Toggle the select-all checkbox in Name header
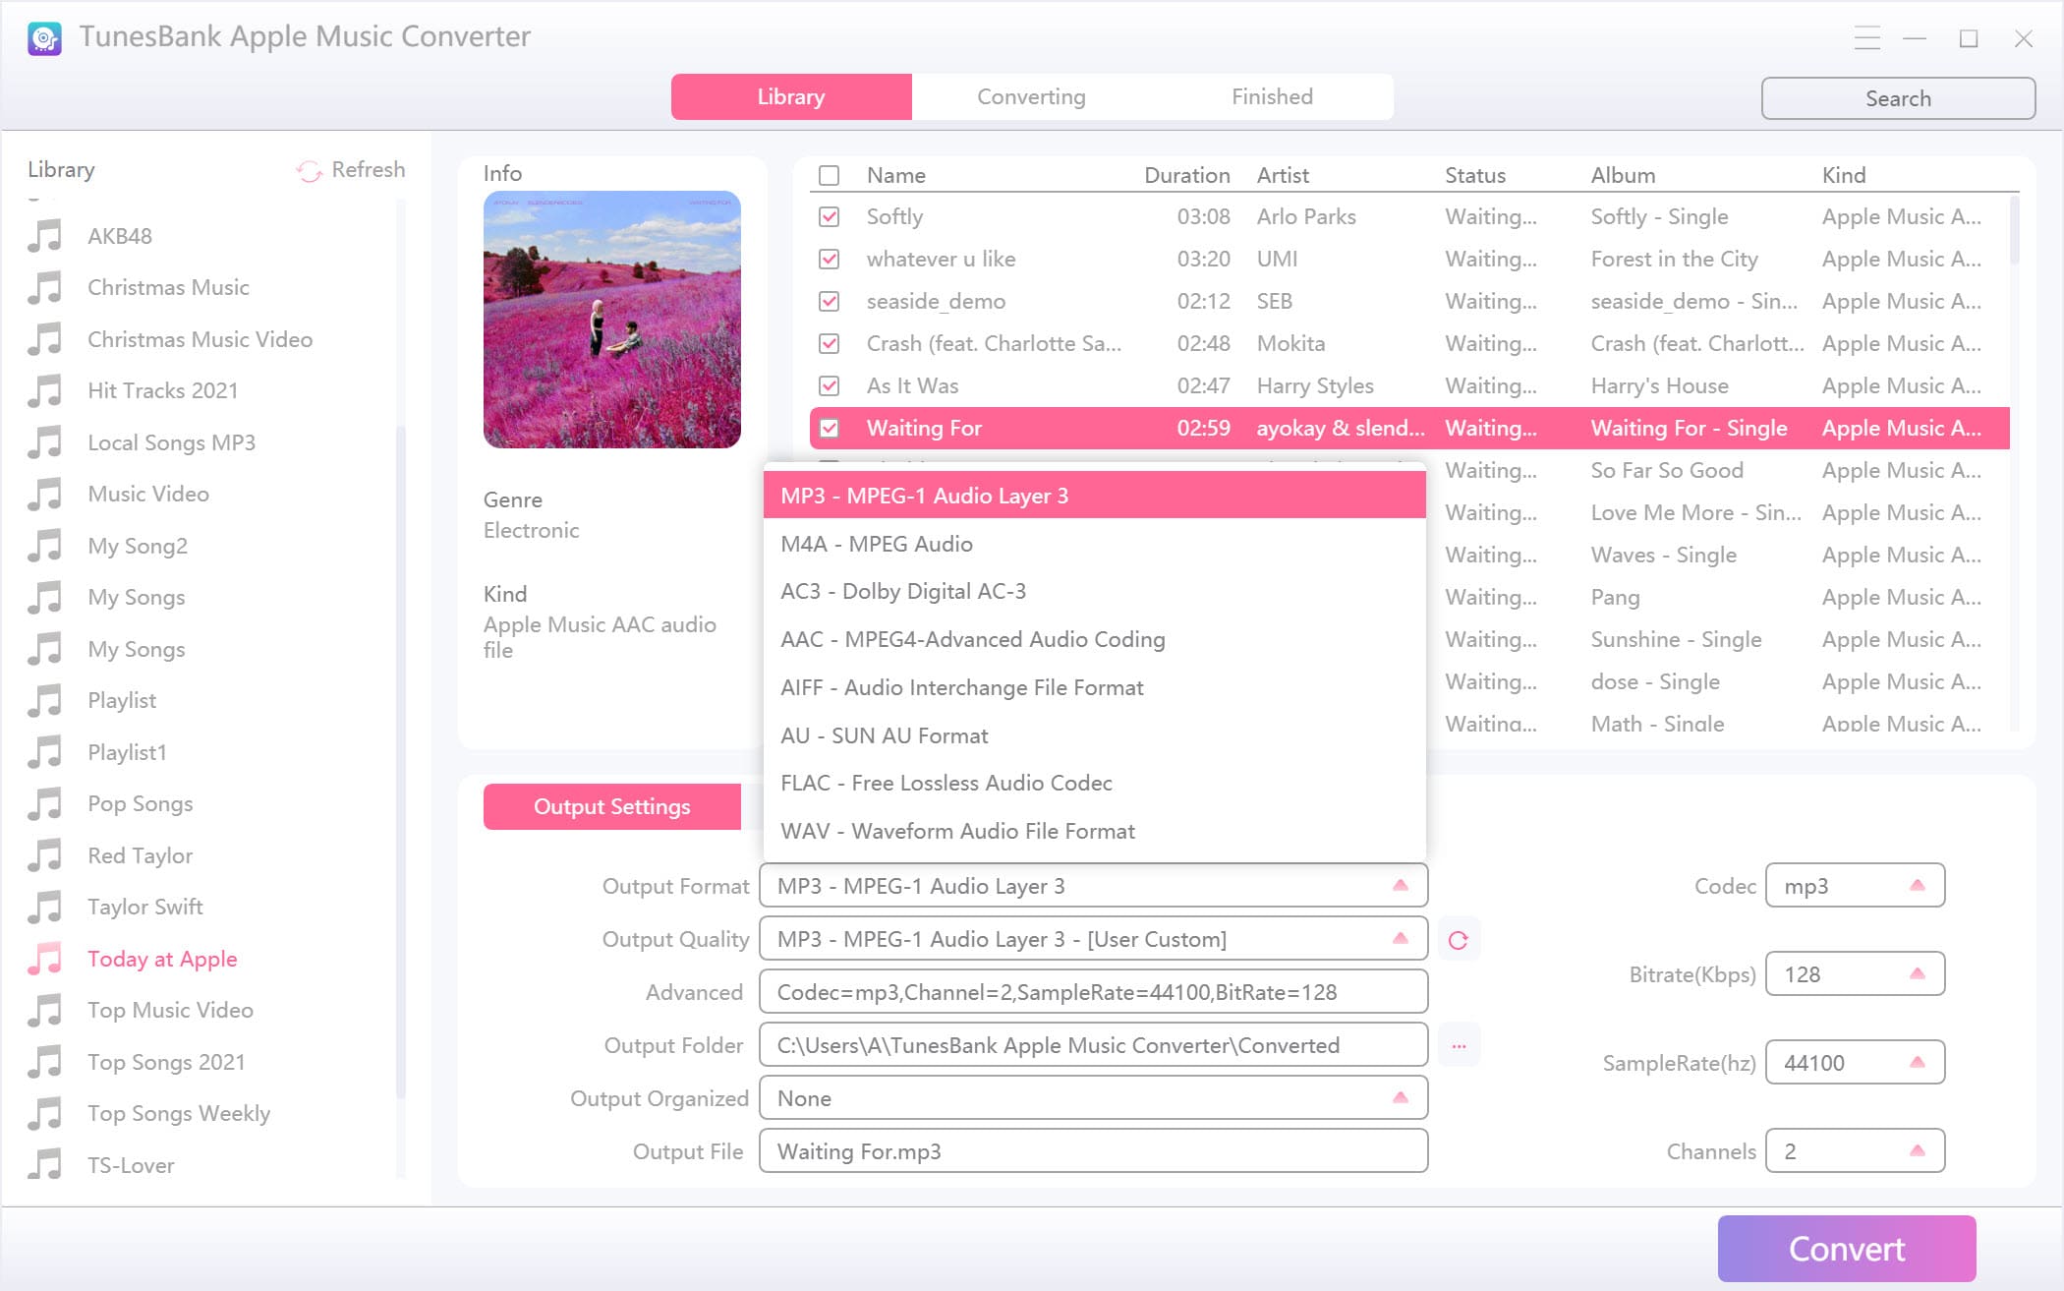 830,175
